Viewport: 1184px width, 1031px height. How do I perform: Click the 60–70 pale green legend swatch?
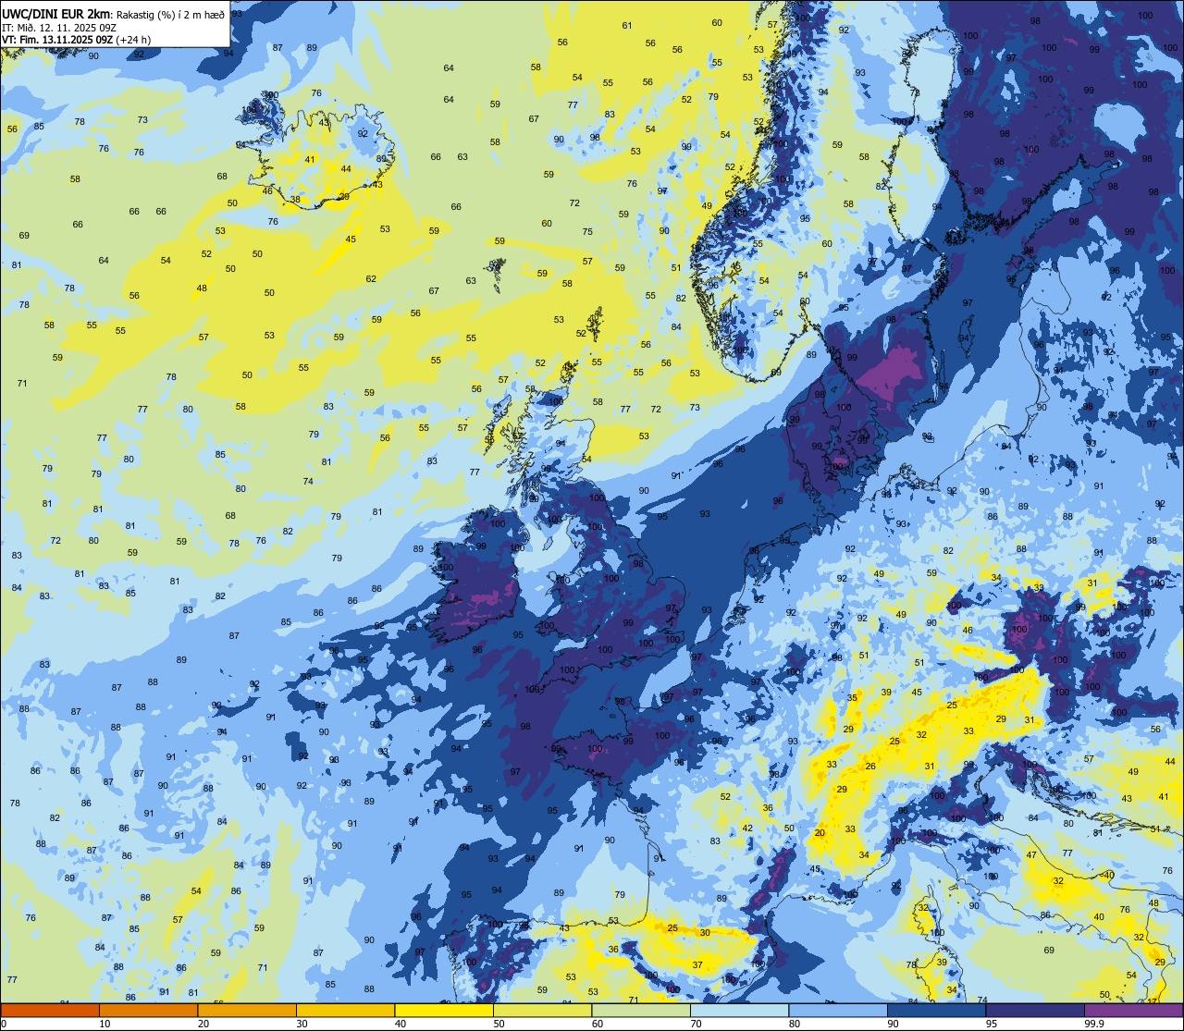click(x=641, y=1010)
